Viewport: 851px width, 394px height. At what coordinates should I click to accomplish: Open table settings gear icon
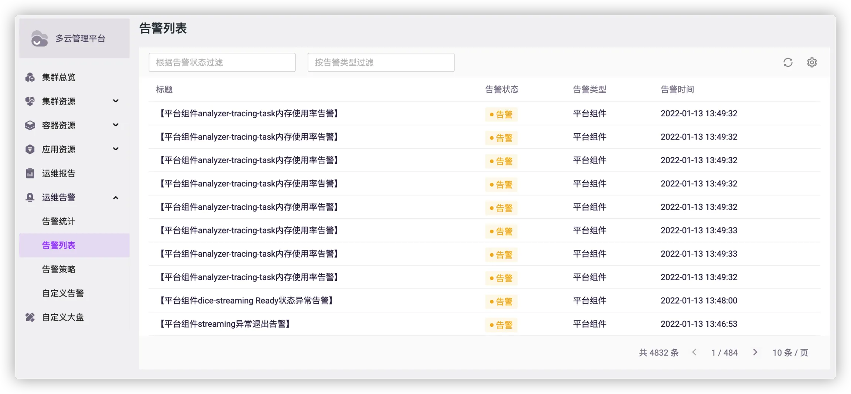click(811, 62)
